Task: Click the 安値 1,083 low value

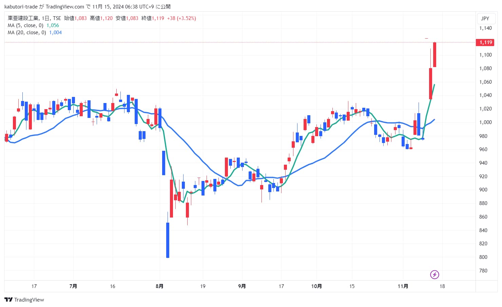Action: point(127,18)
